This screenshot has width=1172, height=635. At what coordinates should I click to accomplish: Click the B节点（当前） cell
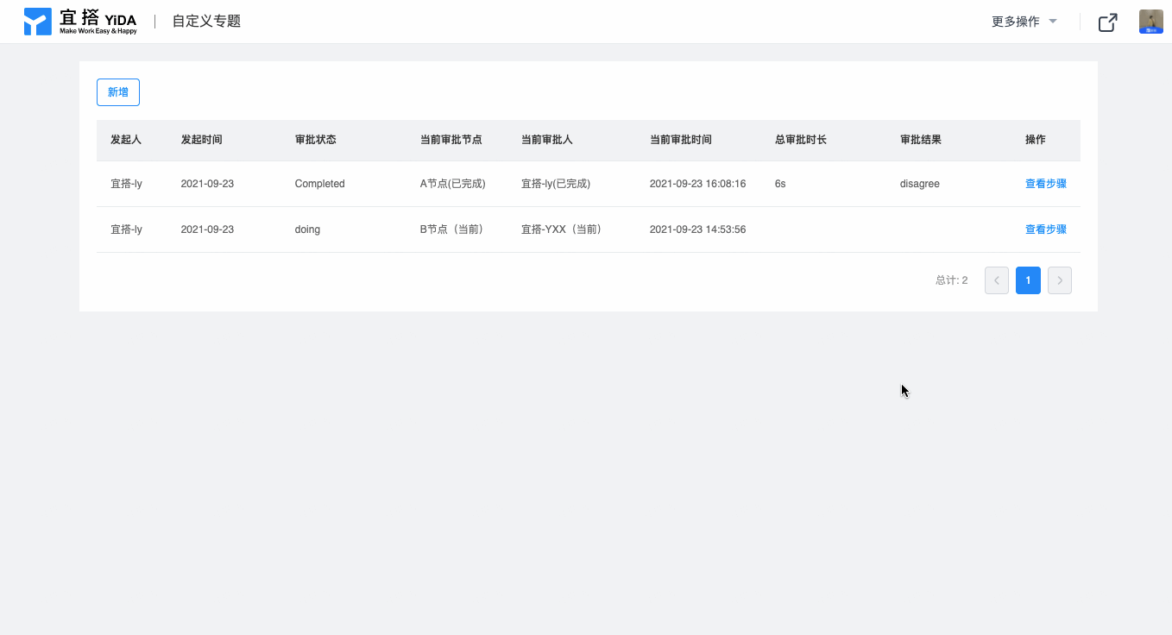(454, 229)
